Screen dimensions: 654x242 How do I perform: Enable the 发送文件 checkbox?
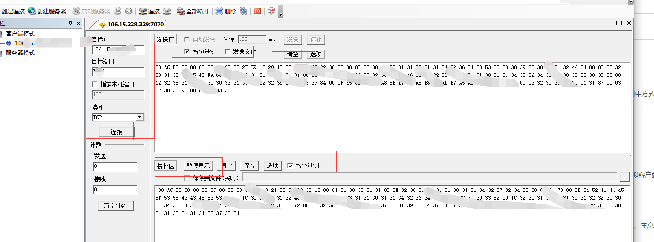coord(227,51)
